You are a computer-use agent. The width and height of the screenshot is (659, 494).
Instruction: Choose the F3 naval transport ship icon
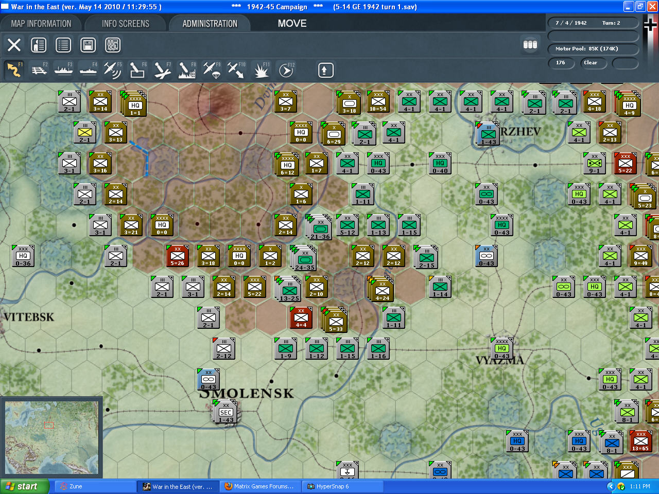[x=63, y=70]
